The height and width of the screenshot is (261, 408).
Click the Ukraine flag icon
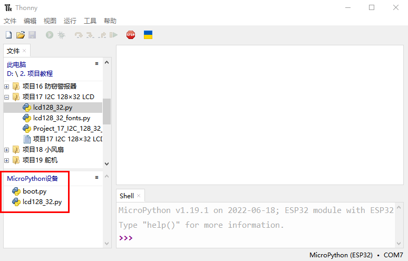point(148,35)
